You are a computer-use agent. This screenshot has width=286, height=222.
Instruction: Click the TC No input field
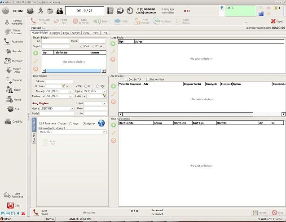[x=92, y=41]
